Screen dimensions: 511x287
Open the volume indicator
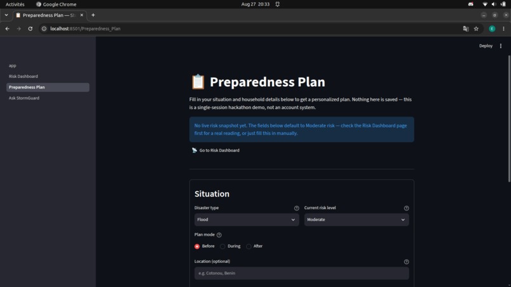coord(494,4)
